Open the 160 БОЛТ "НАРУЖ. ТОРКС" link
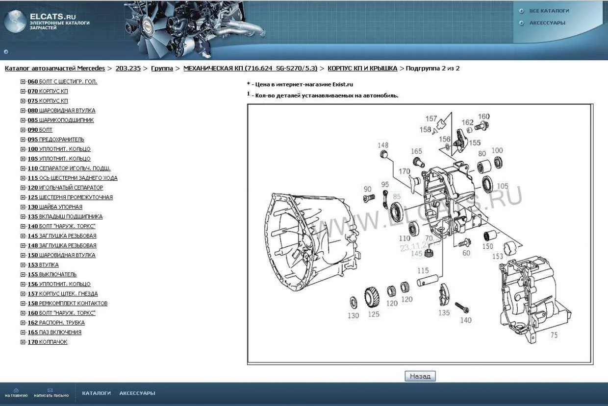Viewport: 608px width, 406px height. [62, 313]
